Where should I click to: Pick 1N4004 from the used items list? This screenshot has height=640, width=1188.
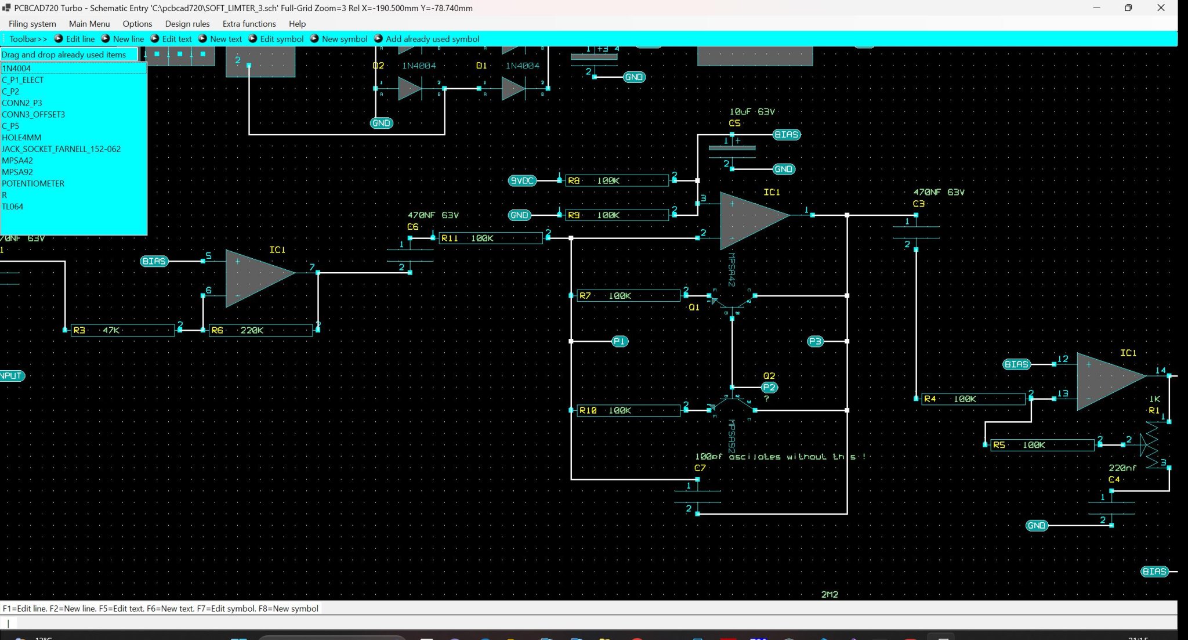click(74, 68)
